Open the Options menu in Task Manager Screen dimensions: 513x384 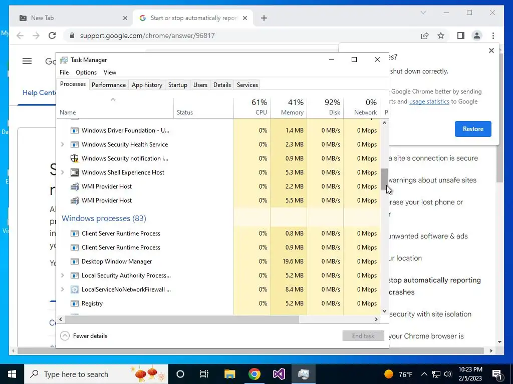tap(86, 72)
